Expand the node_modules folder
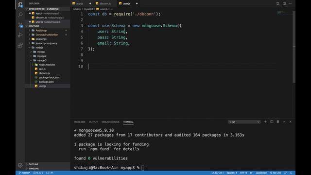Viewport: 311px width, 175px height. coord(48,65)
